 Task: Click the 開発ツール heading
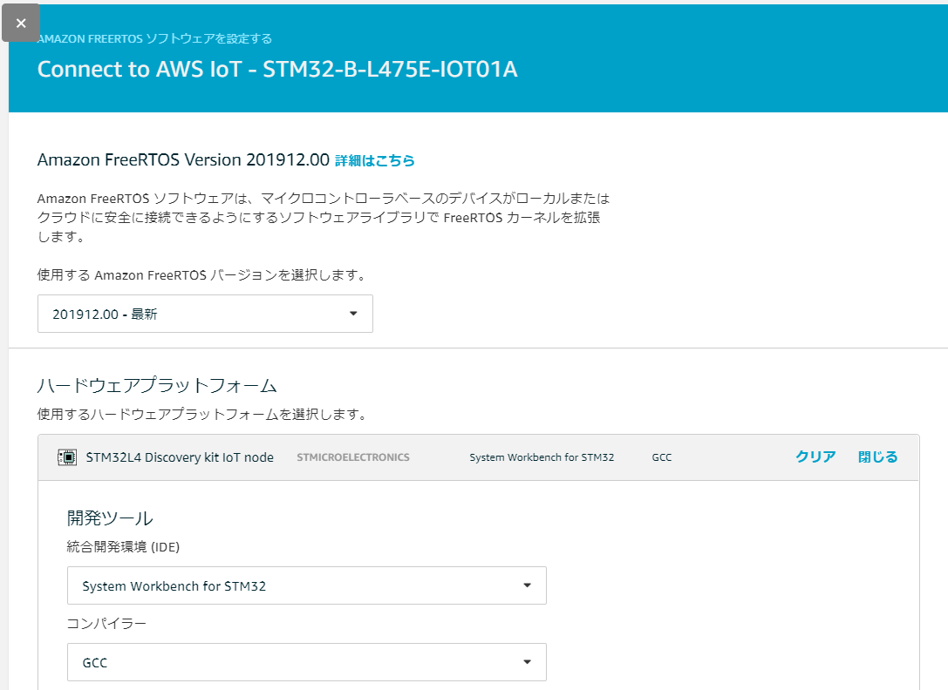coord(110,517)
